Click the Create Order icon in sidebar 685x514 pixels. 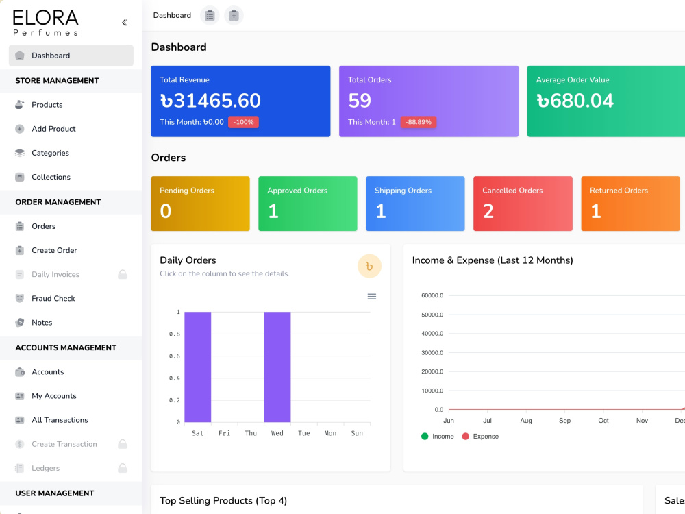tap(20, 250)
